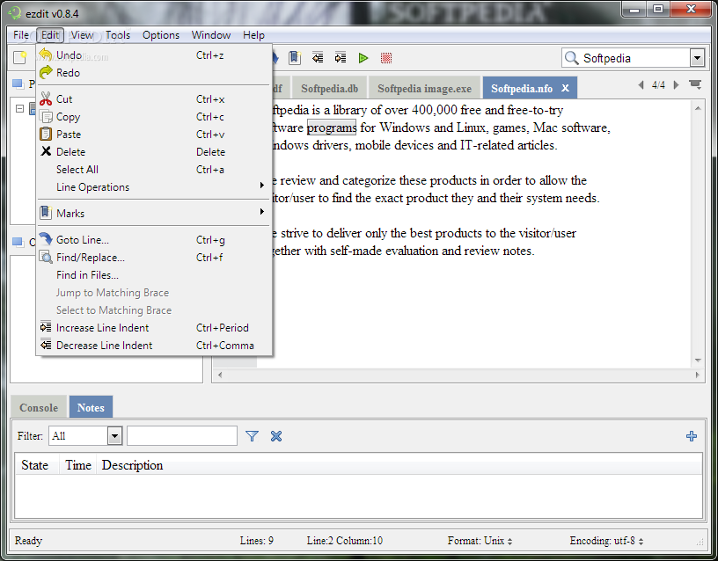Image resolution: width=718 pixels, height=561 pixels.
Task: Choose Find in Files entry
Action: [154, 275]
